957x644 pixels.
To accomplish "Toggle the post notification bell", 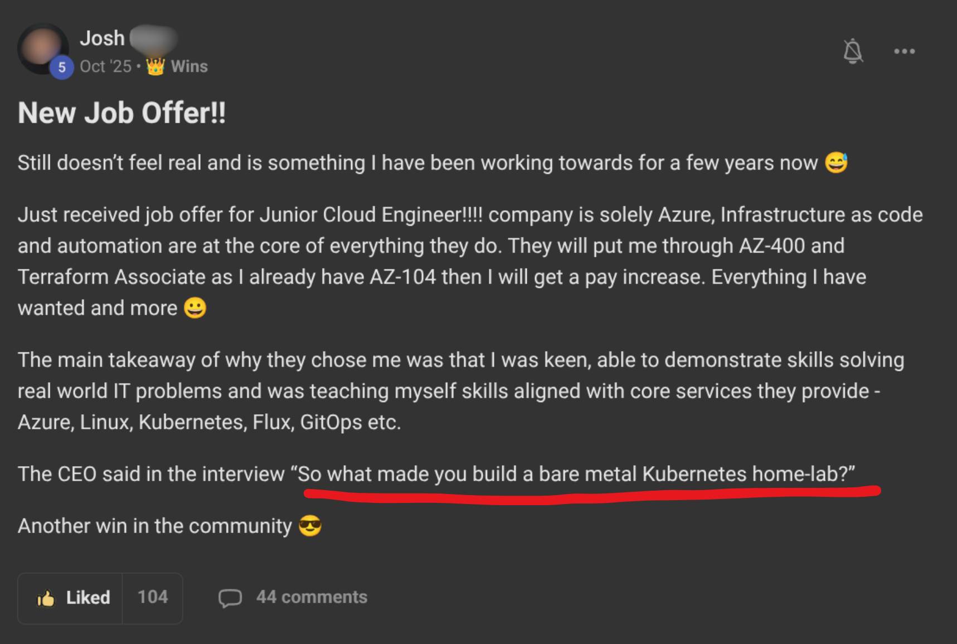I will [853, 51].
